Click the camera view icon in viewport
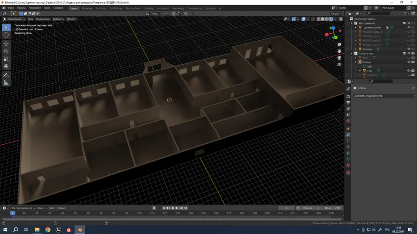The height and width of the screenshot is (234, 417). coord(340,58)
